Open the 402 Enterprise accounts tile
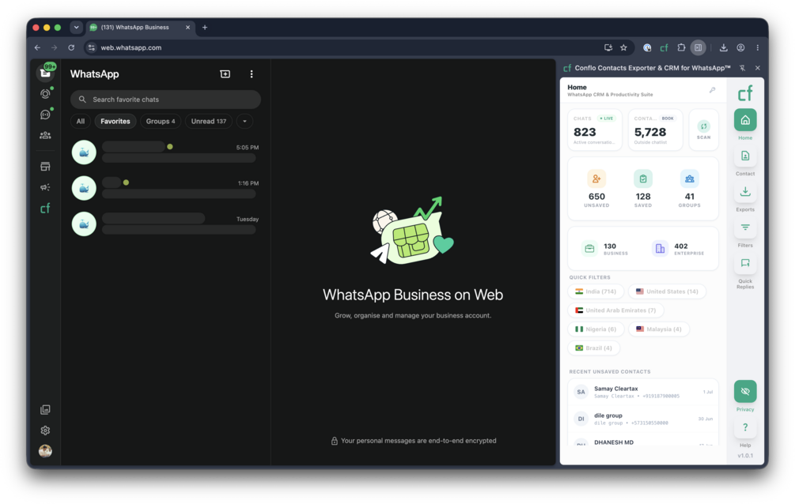The height and width of the screenshot is (504, 795). pyautogui.click(x=678, y=249)
